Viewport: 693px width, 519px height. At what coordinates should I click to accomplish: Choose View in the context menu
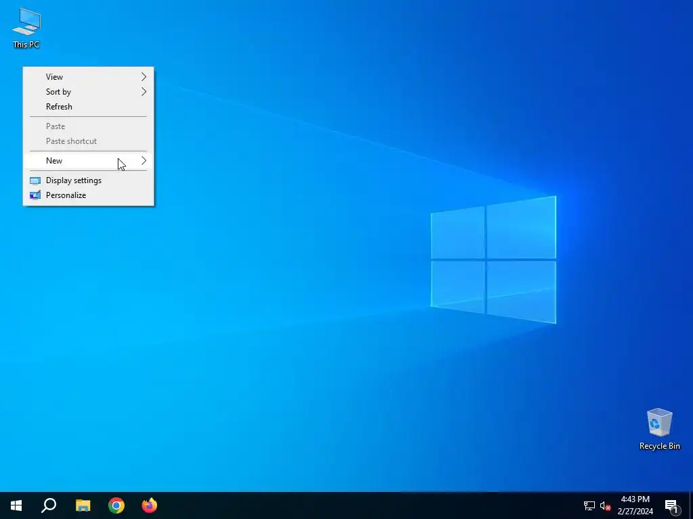(89, 77)
